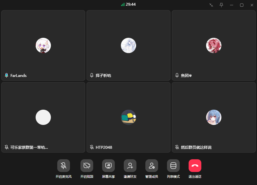Click the muted mic icon beside HTP2048
The width and height of the screenshot is (257, 185).
coord(91,147)
